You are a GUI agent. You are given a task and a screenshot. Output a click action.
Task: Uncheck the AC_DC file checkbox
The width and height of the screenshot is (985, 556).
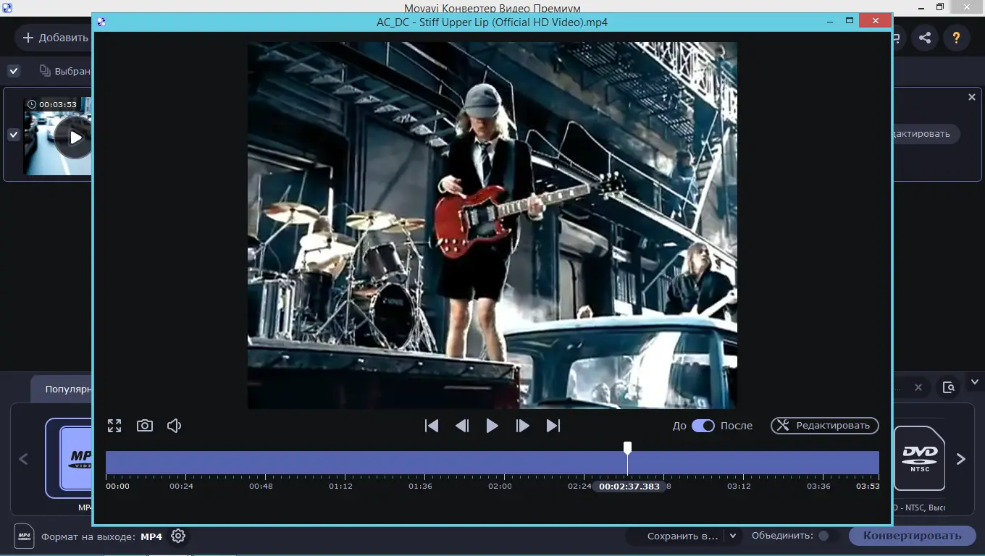click(14, 135)
